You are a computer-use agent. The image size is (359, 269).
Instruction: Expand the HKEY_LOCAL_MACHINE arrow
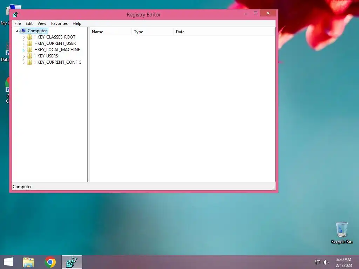tap(23, 50)
